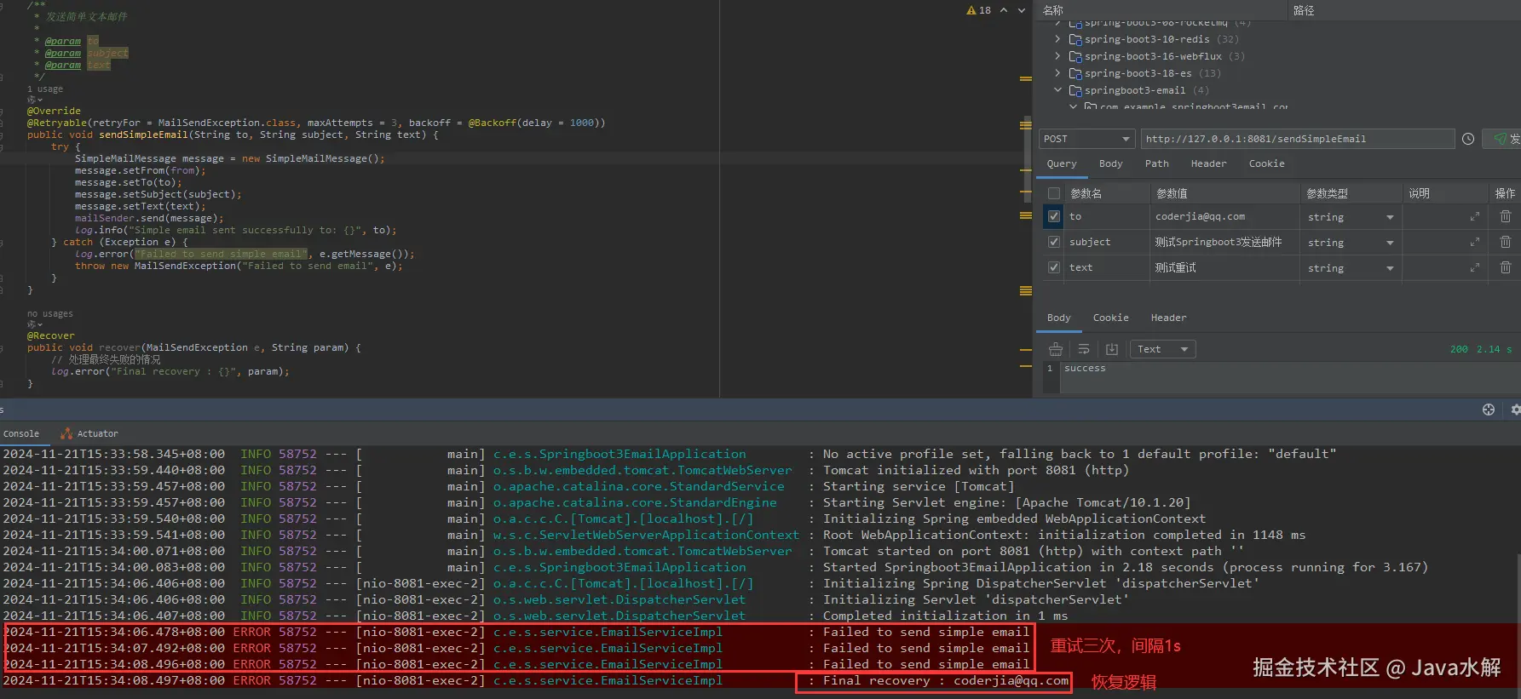This screenshot has height=699, width=1521.
Task: Go to next highlighted error arrow
Action: point(1021,10)
